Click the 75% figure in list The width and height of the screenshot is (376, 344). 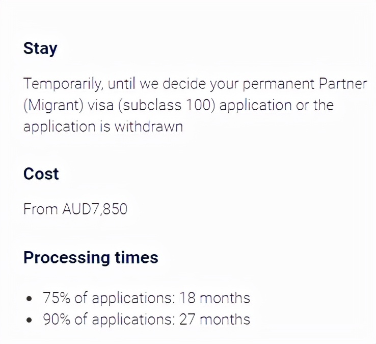coord(57,298)
